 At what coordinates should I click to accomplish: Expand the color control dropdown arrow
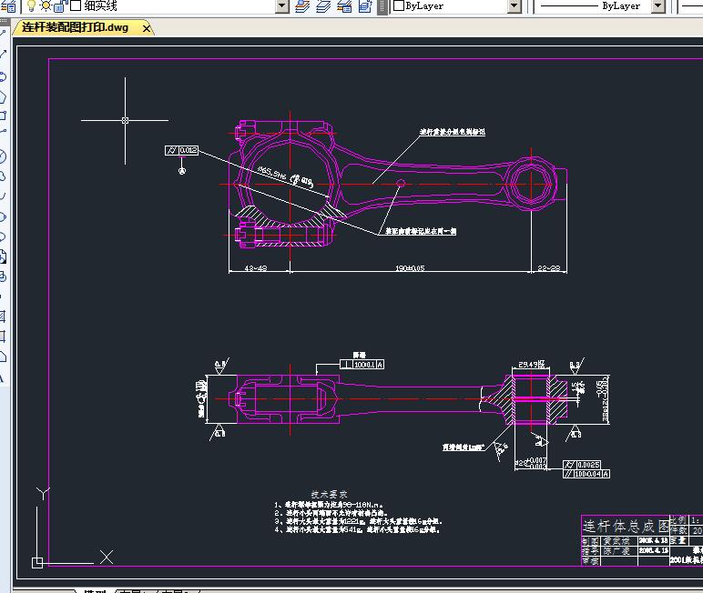click(515, 5)
